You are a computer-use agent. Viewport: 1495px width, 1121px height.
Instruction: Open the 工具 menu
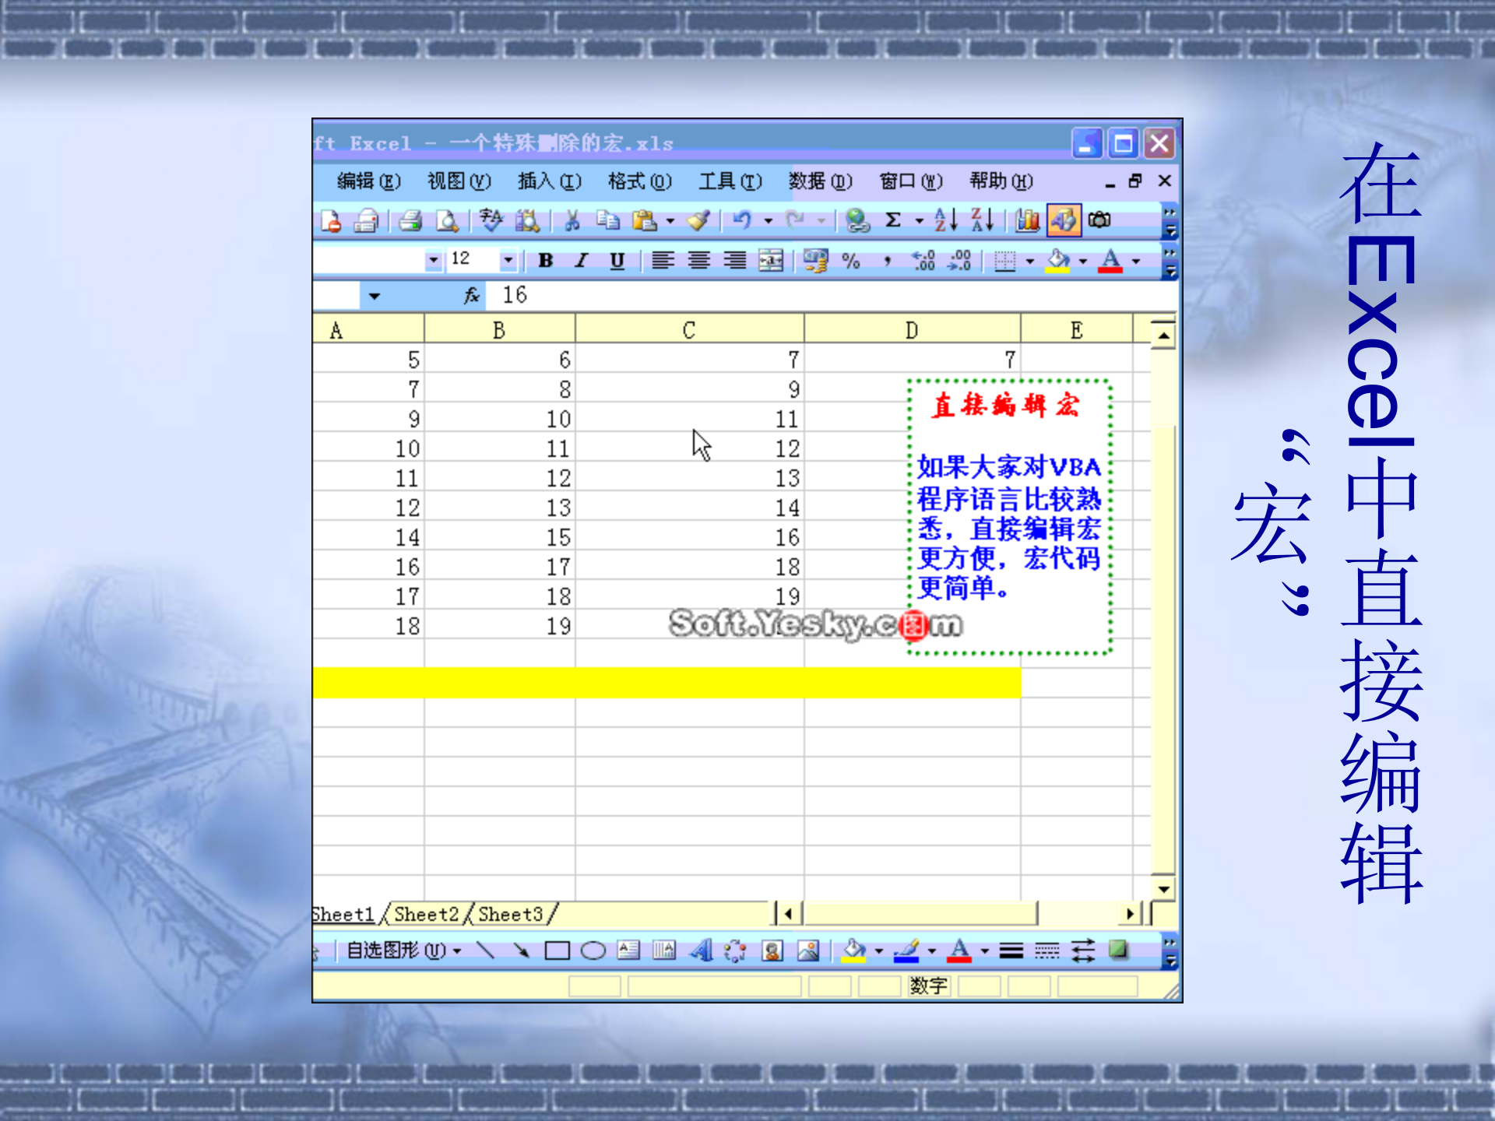728,181
